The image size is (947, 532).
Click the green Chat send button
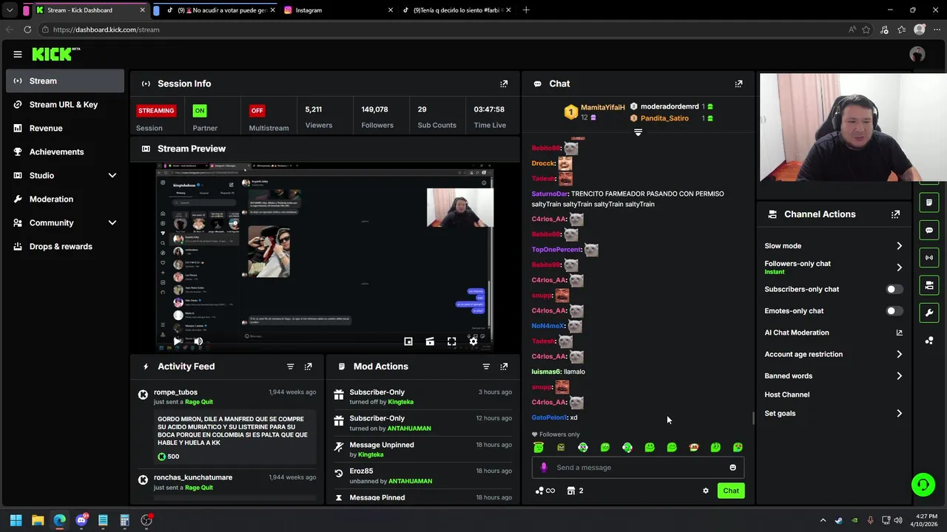(731, 491)
